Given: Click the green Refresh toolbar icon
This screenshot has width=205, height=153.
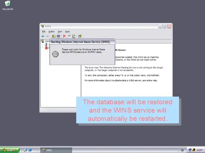Looking at the screenshot, I should (x=74, y=36).
